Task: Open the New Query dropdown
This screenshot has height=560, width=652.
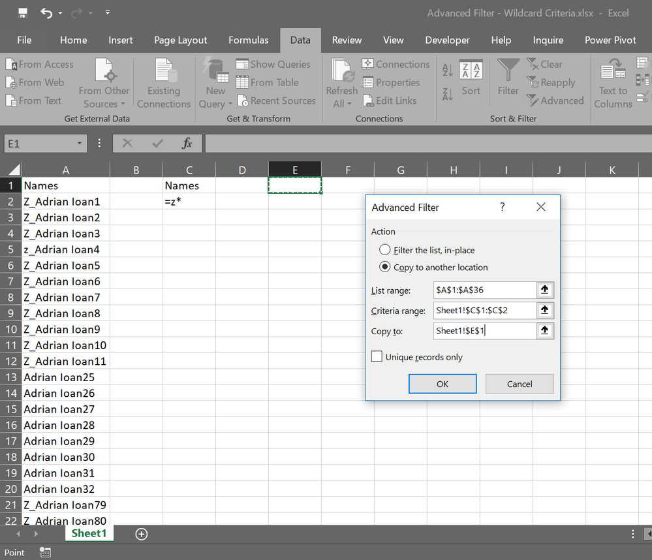Action: pos(215,97)
